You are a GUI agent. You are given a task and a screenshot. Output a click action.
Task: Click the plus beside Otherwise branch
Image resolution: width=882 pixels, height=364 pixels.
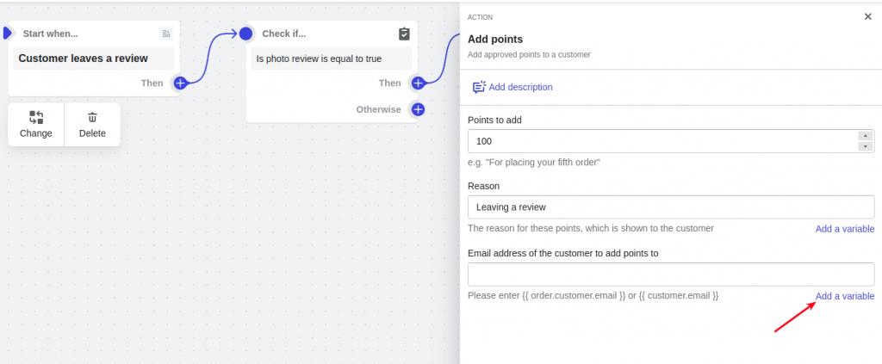tap(418, 109)
